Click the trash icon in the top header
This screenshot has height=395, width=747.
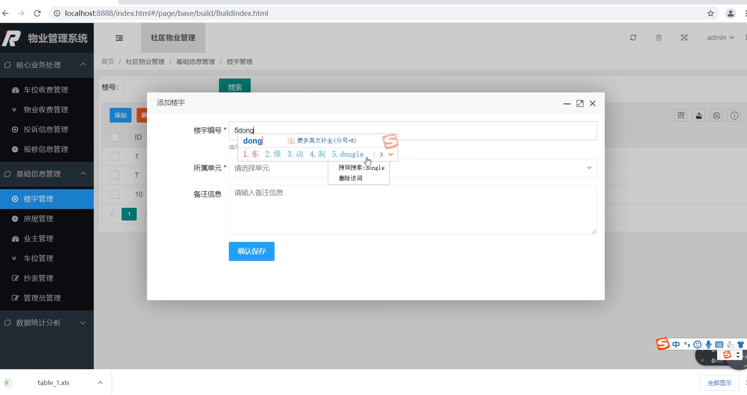pyautogui.click(x=659, y=38)
